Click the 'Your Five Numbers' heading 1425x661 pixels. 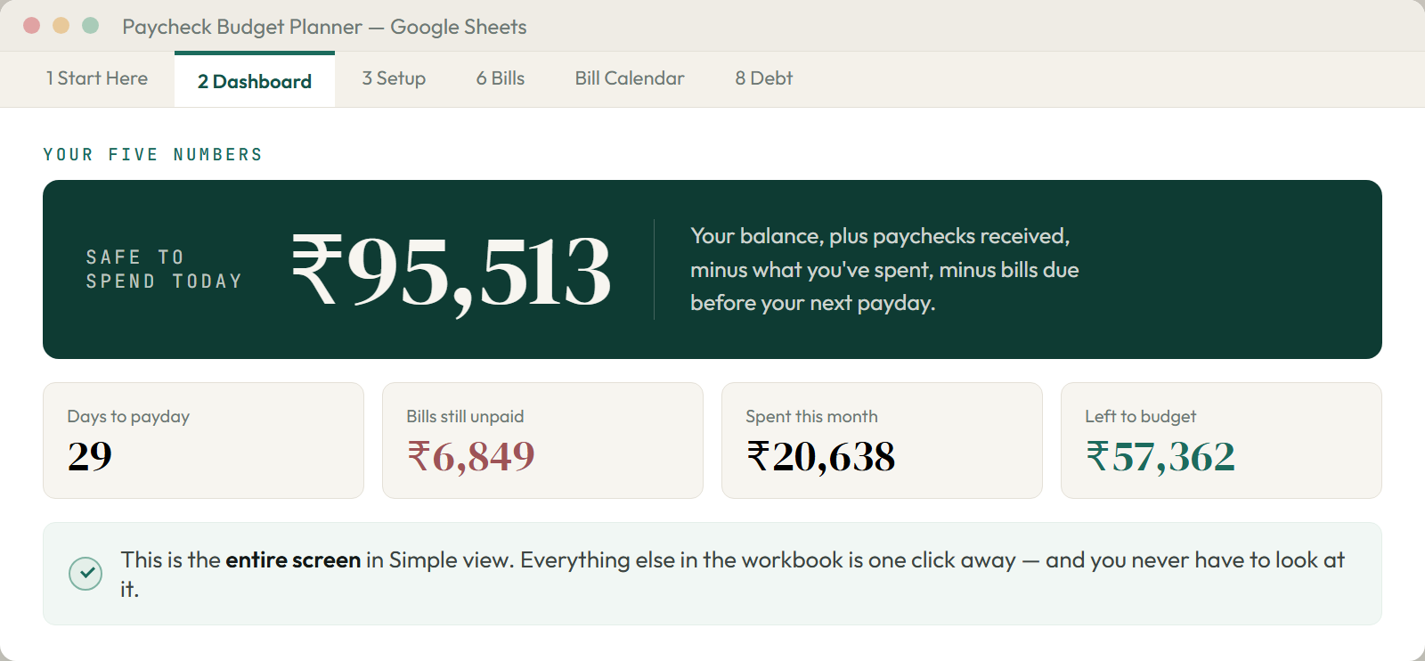[153, 155]
